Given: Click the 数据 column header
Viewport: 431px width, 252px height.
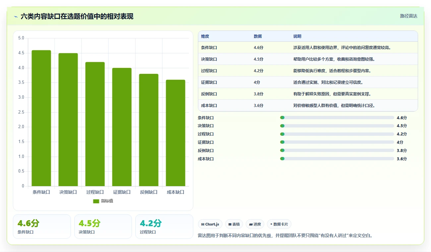Looking at the screenshot, I should [258, 36].
